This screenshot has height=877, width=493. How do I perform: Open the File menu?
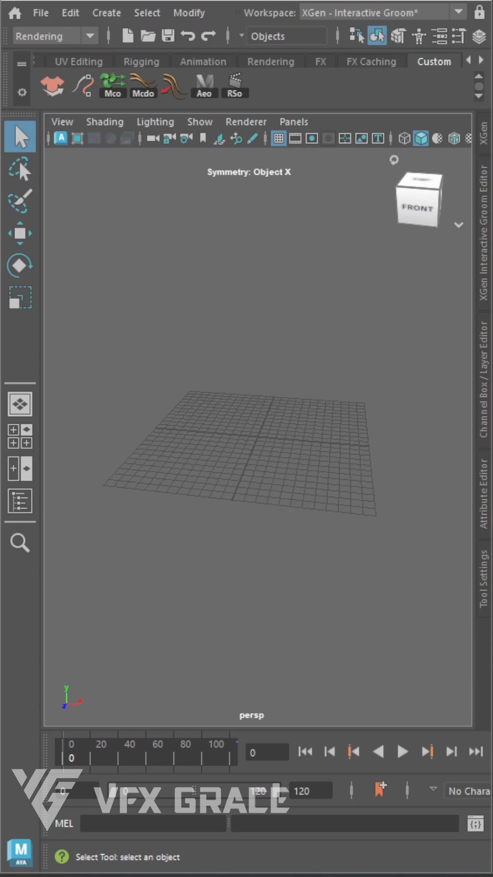(x=41, y=13)
